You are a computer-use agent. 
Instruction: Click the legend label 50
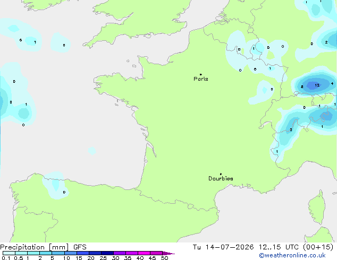pyautogui.click(x=164, y=258)
